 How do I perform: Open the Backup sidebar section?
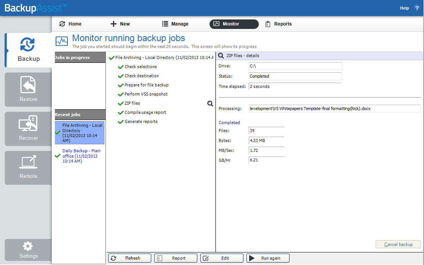coord(29,50)
